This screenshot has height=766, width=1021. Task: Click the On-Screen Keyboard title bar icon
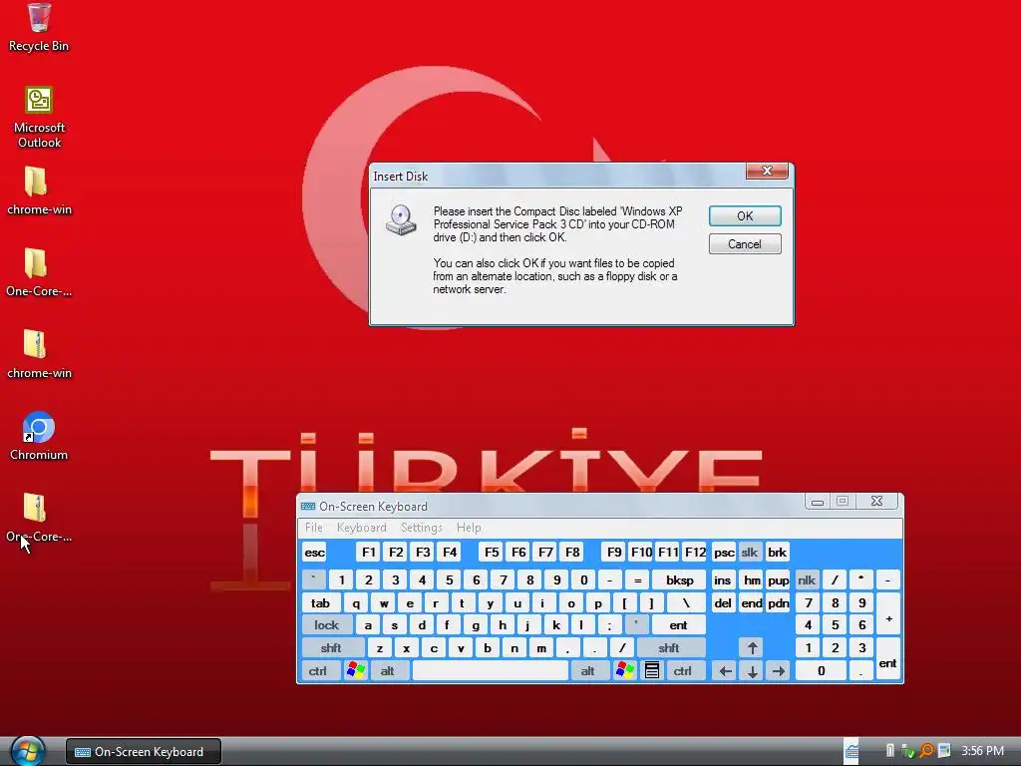(308, 506)
